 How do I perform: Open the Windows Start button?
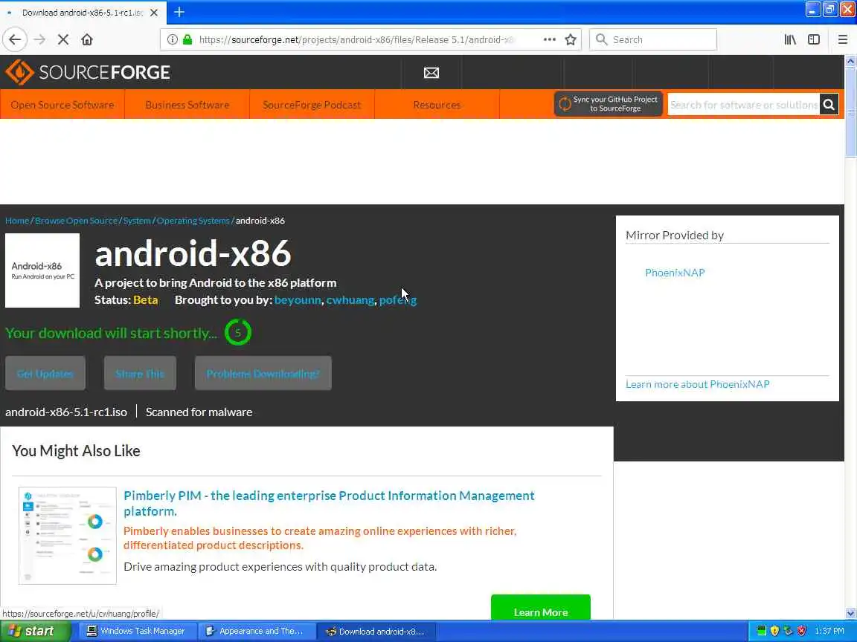pyautogui.click(x=35, y=631)
